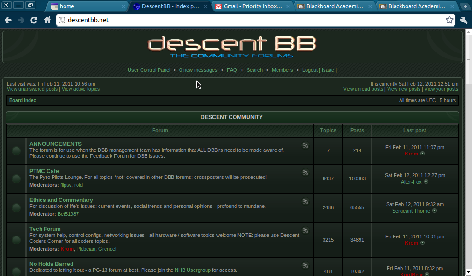Open moderator Plebeian's profile
Screen dimensions: 472x276
tap(86, 249)
